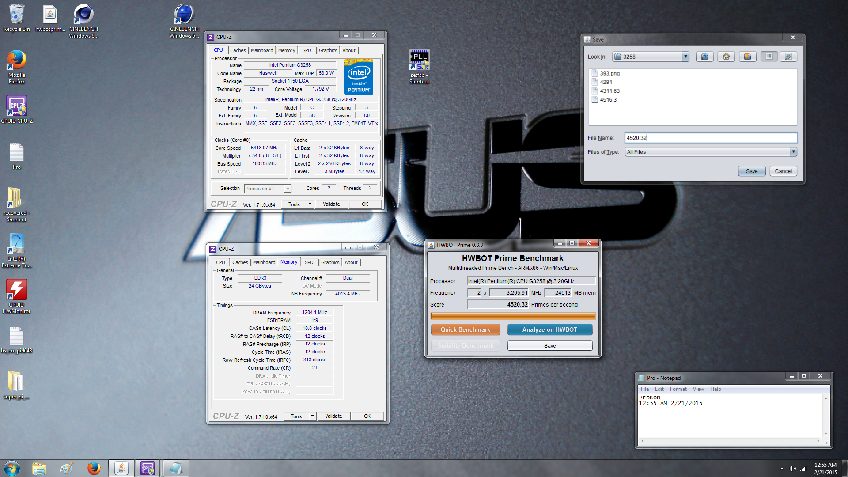This screenshot has height=477, width=848.
Task: Open Firefox from the taskbar
Action: [94, 468]
